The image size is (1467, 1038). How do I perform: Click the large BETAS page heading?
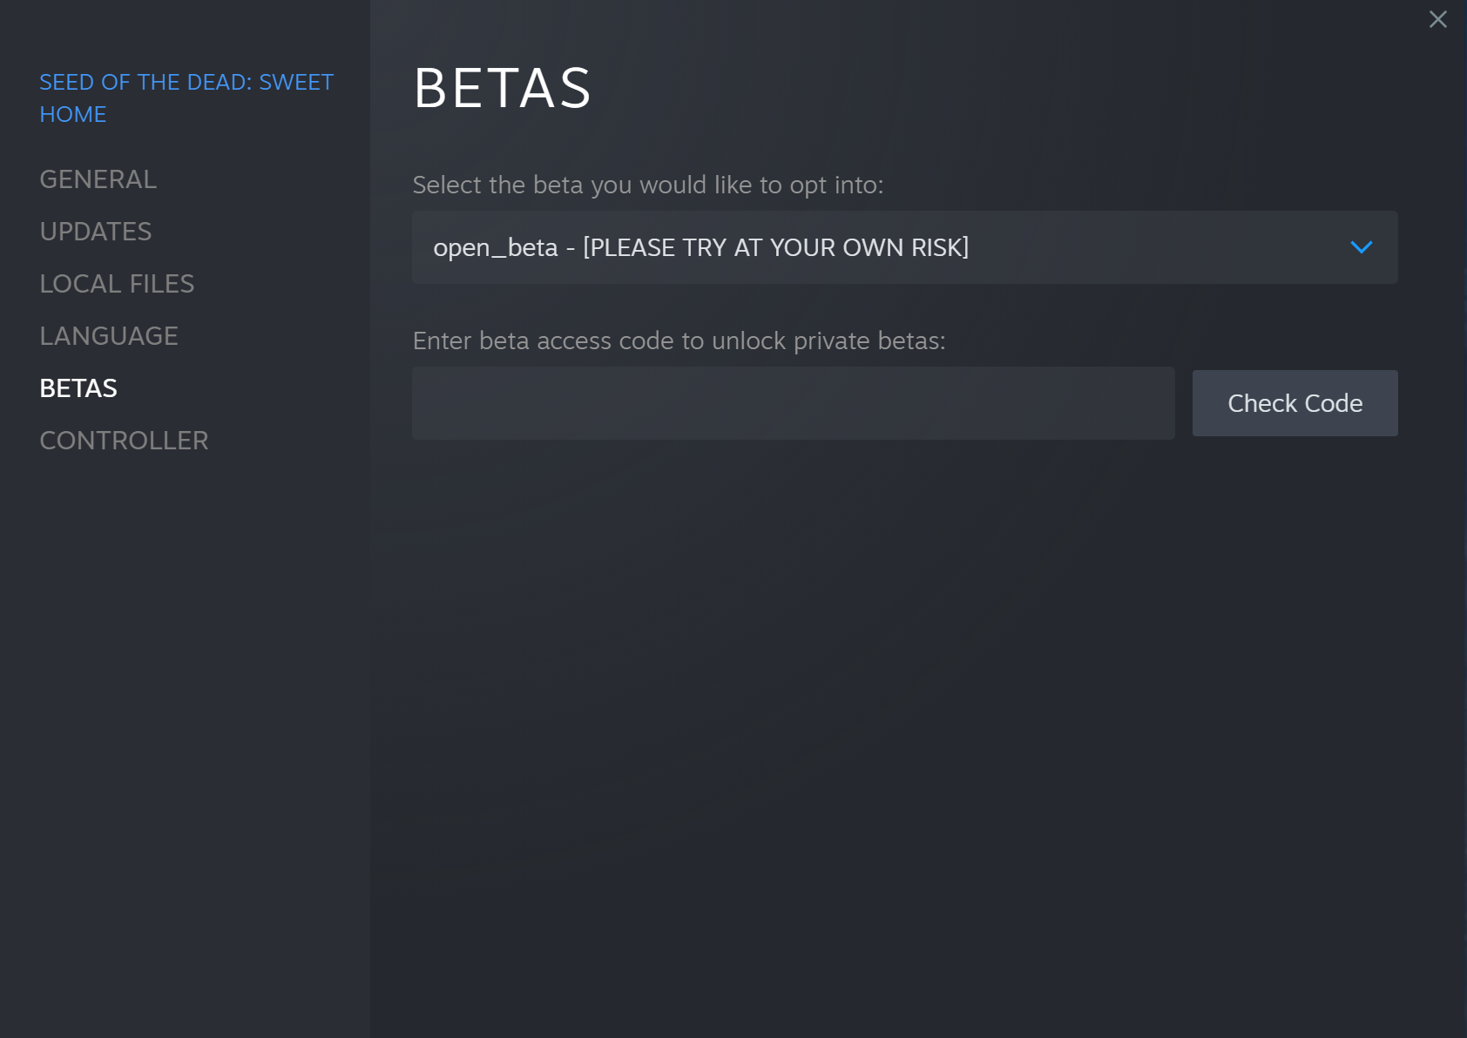click(x=503, y=88)
